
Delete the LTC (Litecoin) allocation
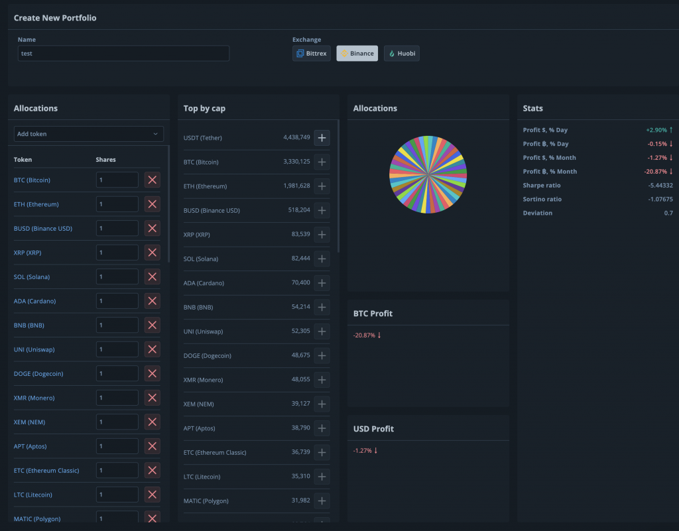coord(152,495)
